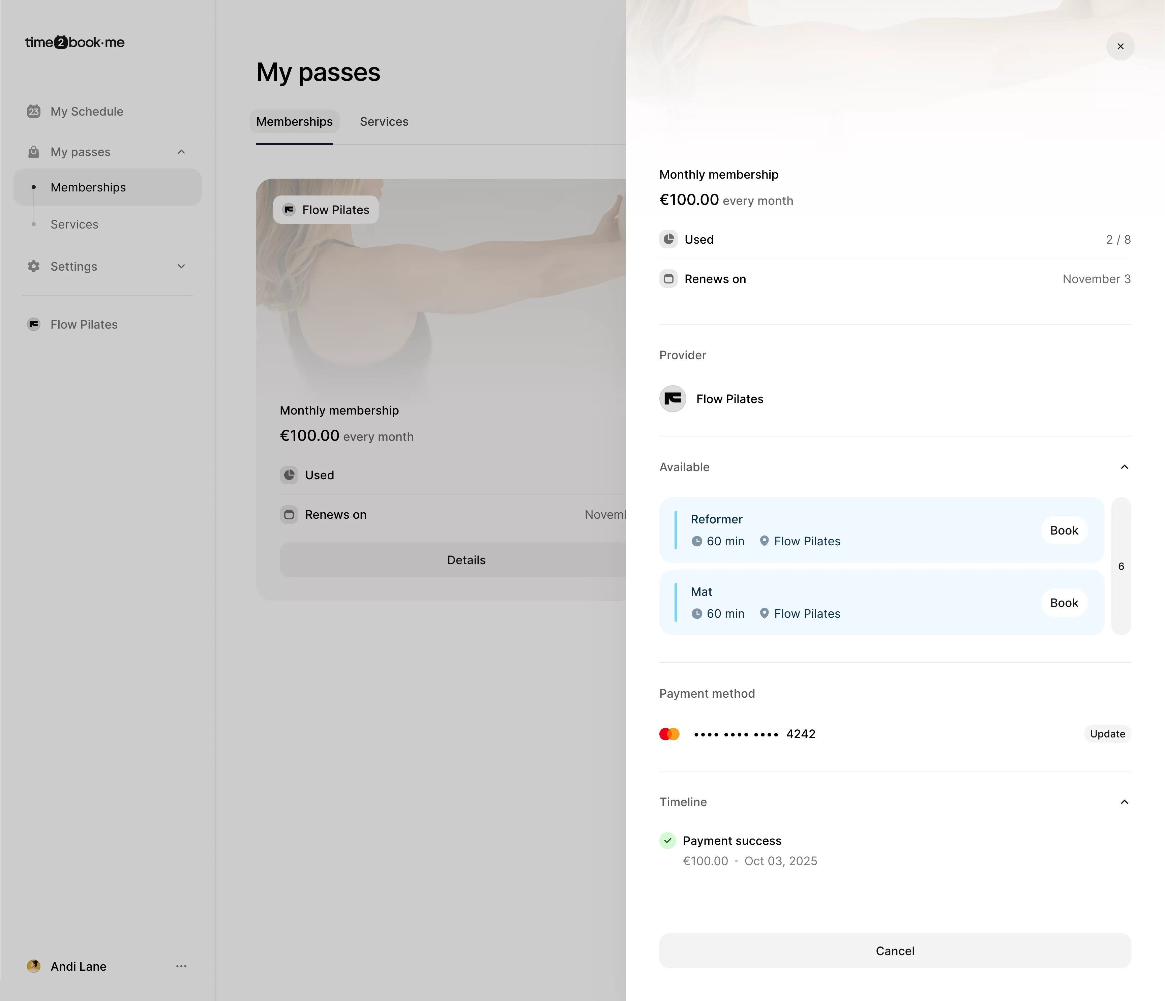
Task: Collapse the My passes sidebar section
Action: click(181, 152)
